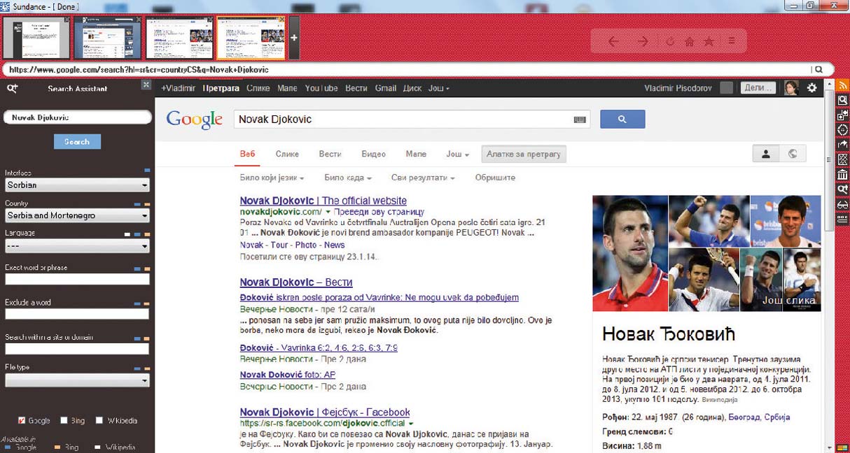
Task: Click the browser address bar URL
Action: [x=139, y=70]
